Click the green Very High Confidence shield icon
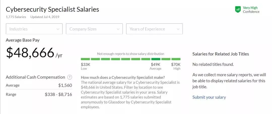The height and width of the screenshot is (114, 272). [238, 10]
